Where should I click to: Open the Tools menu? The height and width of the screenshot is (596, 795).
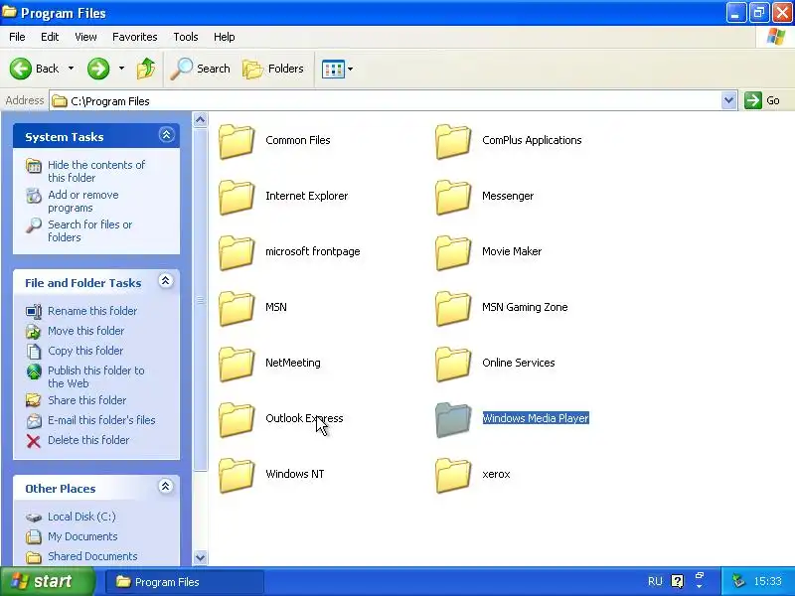pyautogui.click(x=186, y=37)
